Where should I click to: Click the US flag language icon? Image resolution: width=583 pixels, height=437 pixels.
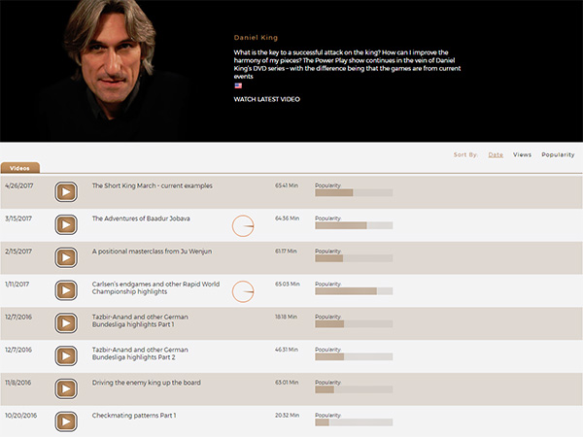238,85
